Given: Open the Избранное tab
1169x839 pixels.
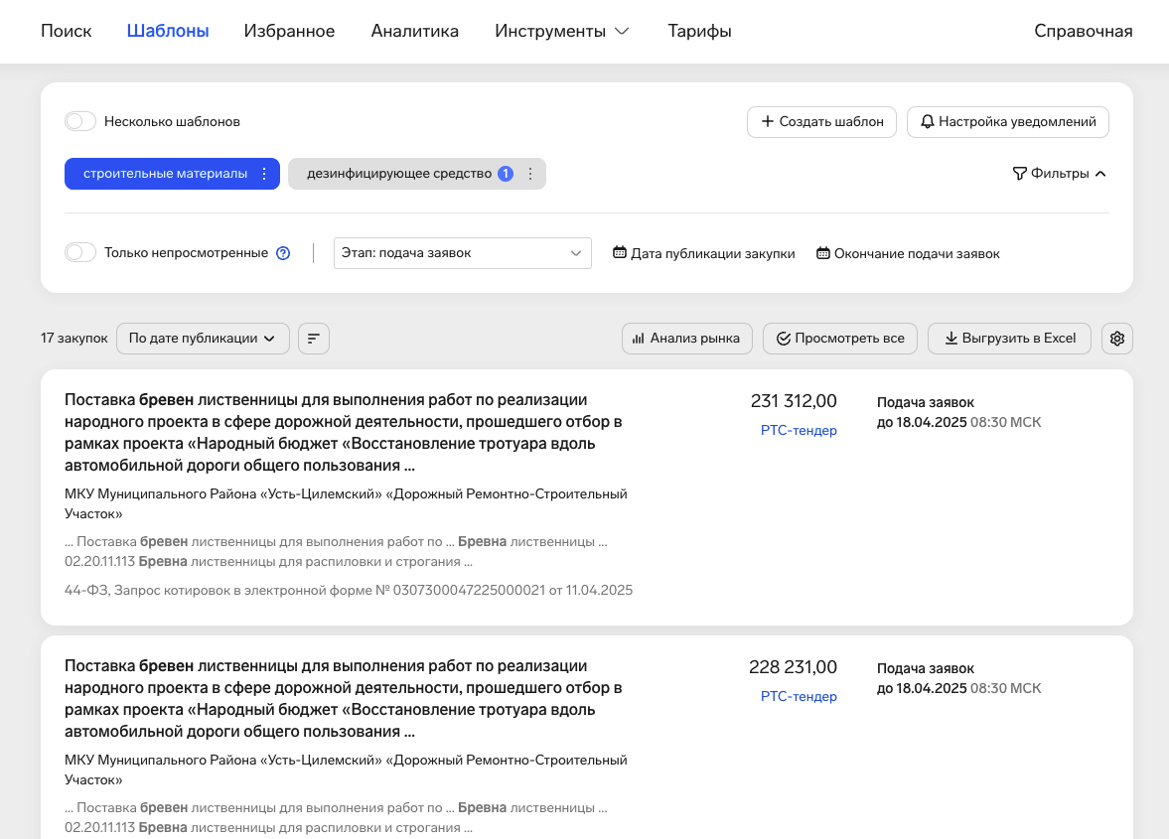Looking at the screenshot, I should pos(289,31).
